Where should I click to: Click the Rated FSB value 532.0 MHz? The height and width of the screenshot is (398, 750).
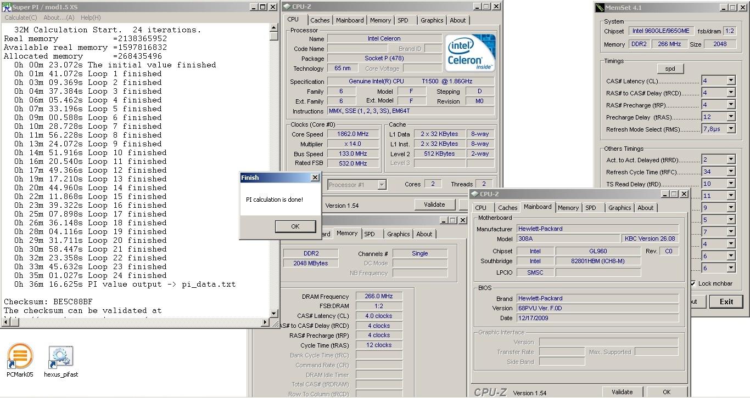(352, 163)
